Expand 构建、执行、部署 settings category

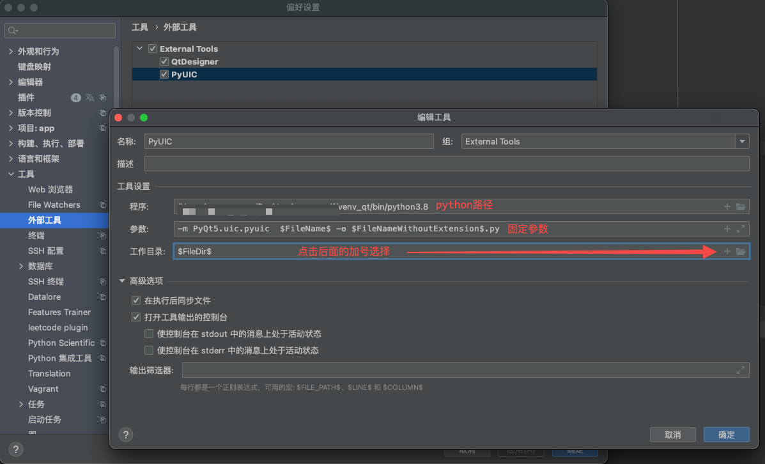pyautogui.click(x=11, y=143)
